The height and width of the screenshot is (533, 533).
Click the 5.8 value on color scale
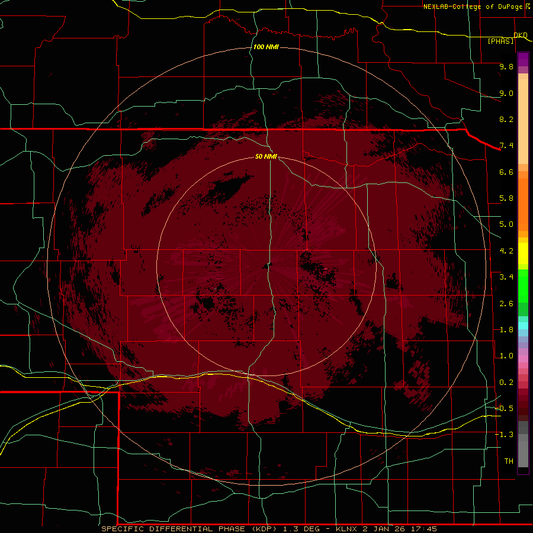[x=506, y=198]
